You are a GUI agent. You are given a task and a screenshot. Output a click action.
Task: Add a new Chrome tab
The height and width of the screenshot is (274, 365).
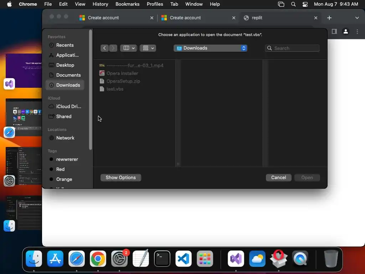click(x=329, y=18)
